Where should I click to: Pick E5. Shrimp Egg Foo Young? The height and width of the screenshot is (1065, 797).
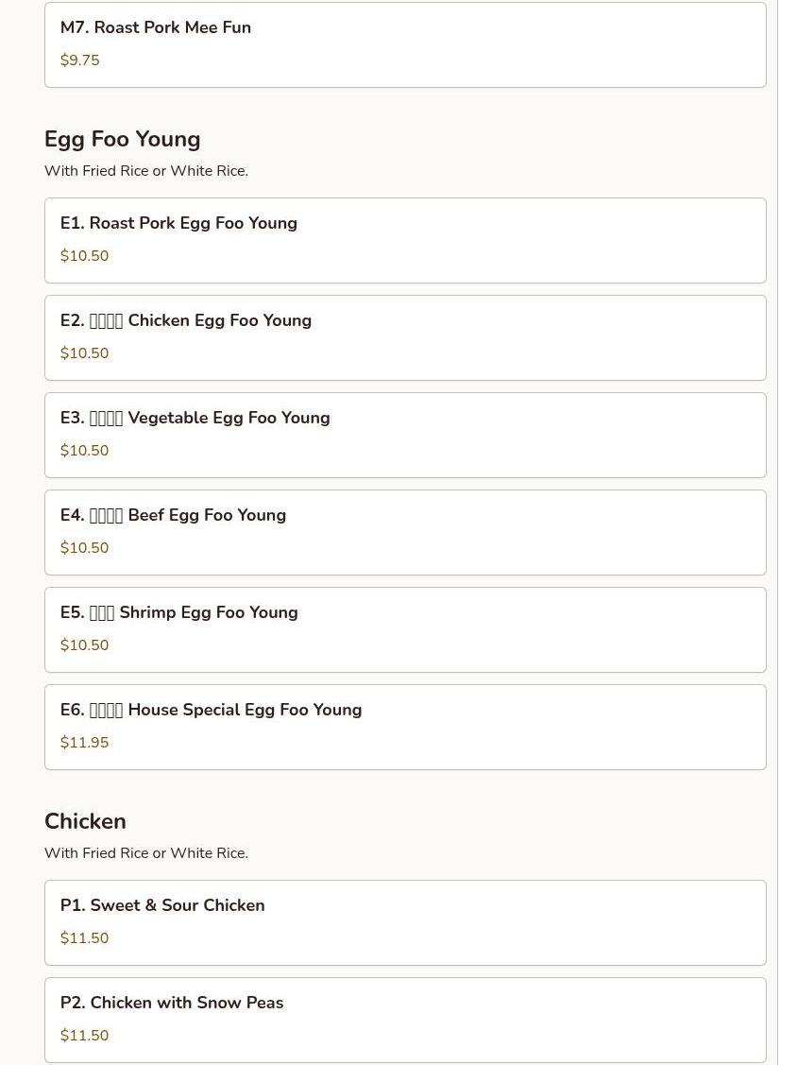pos(404,629)
